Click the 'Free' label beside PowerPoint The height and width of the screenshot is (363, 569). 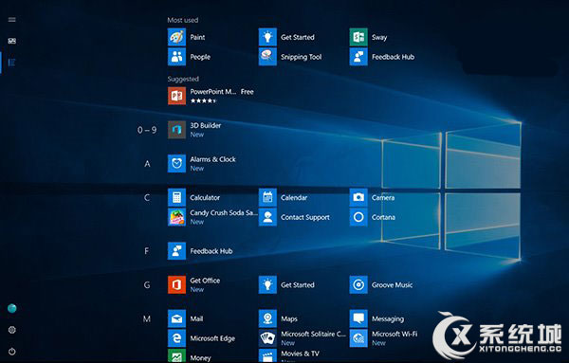click(x=248, y=92)
